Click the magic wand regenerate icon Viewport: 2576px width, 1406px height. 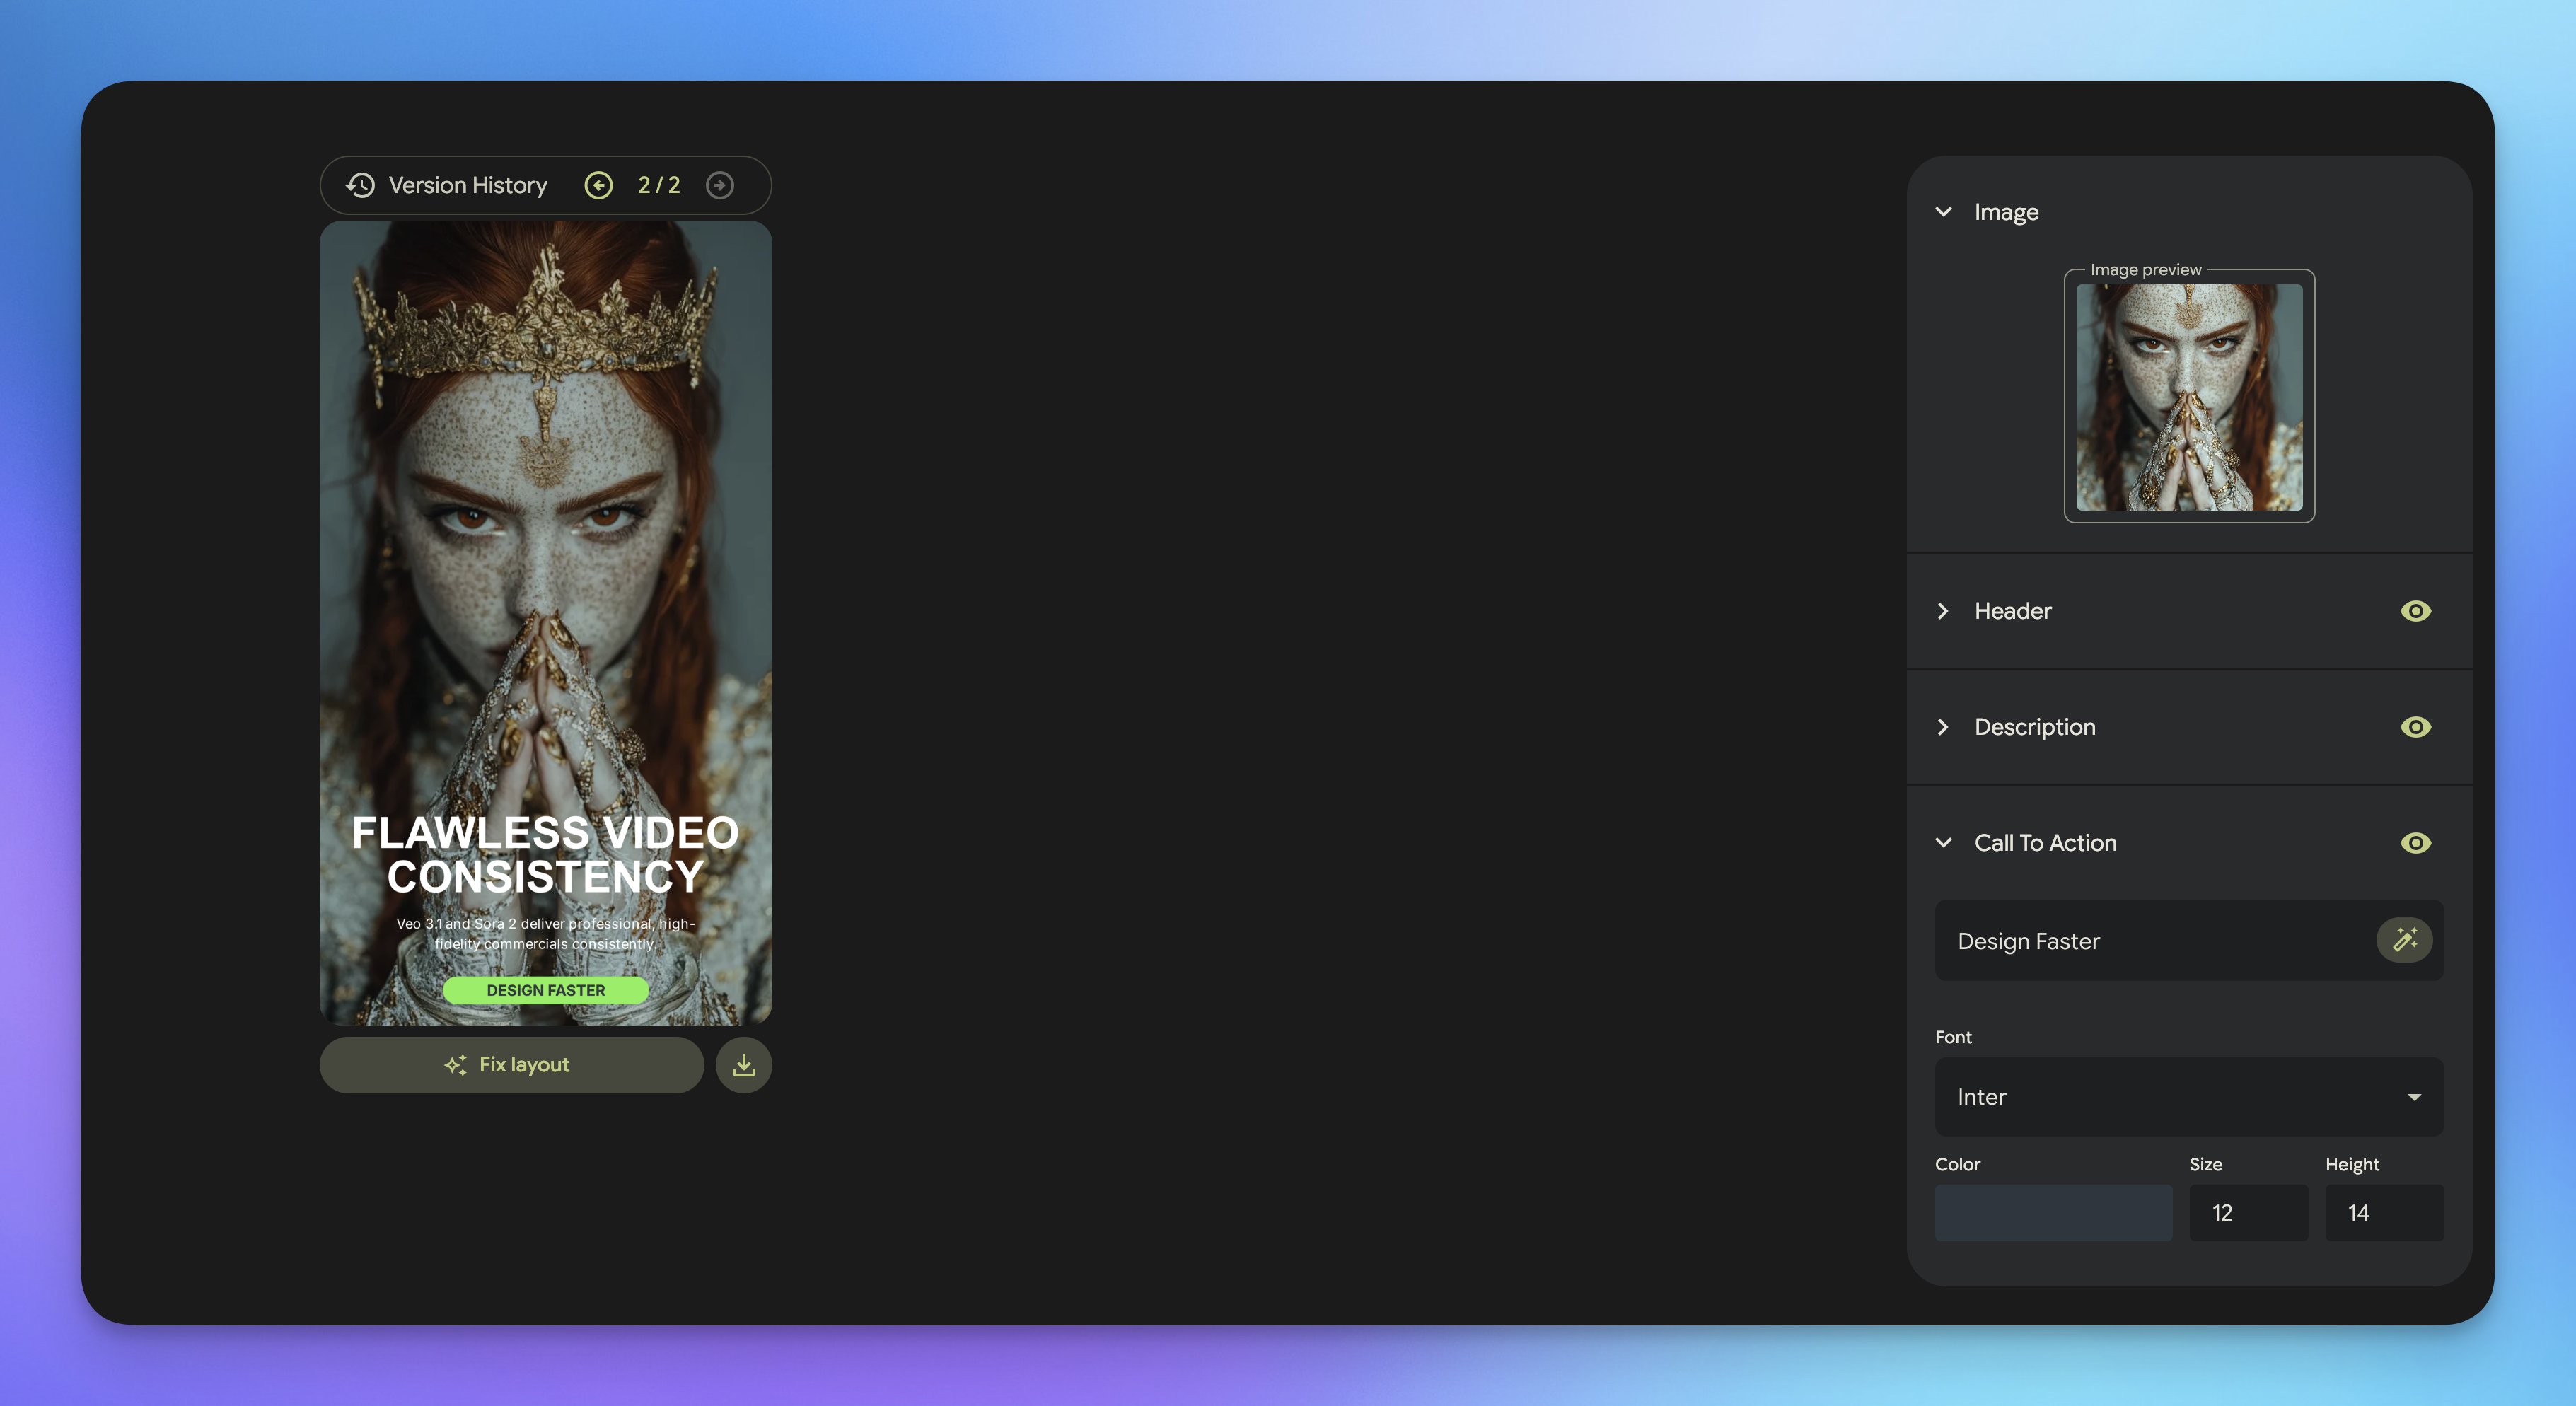2404,940
